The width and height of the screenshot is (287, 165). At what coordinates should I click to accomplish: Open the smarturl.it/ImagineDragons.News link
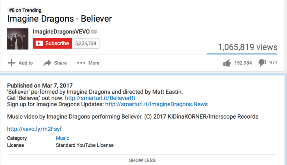156,104
